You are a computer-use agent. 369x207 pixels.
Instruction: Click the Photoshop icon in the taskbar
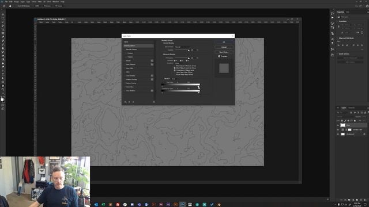point(183,205)
